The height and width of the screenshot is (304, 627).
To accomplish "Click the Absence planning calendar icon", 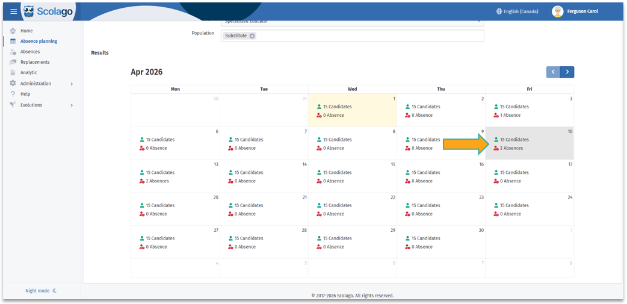I will tap(13, 41).
